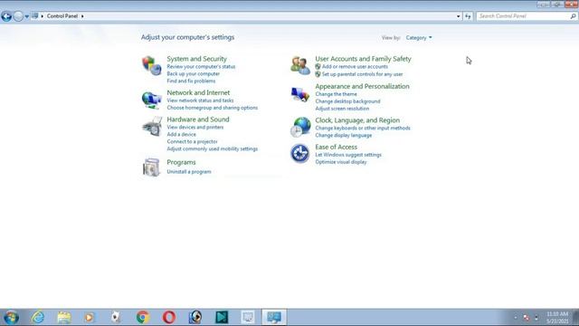The height and width of the screenshot is (326, 579).
Task: Open Clock, Language, and Region globe icon
Action: [x=300, y=127]
